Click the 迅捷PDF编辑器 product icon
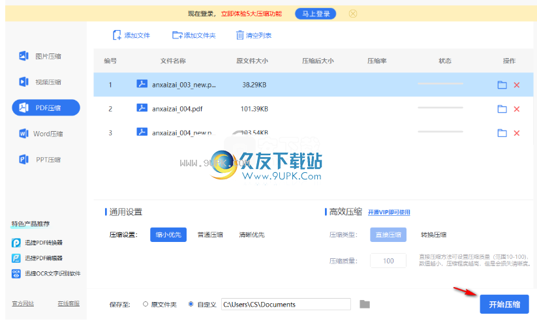This screenshot has height=330, width=537. coord(16,258)
